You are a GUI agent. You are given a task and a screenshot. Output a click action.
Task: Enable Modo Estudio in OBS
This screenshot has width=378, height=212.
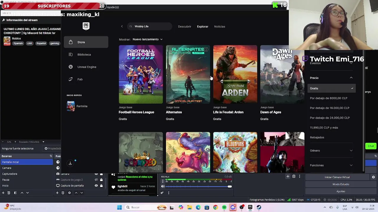point(341,184)
